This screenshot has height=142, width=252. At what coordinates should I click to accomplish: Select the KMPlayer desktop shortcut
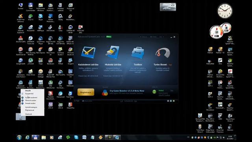pos(41,28)
